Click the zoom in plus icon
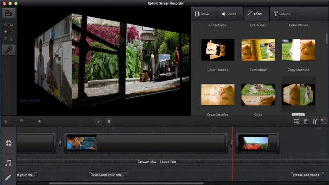This screenshot has height=185, width=329. click(x=39, y=121)
